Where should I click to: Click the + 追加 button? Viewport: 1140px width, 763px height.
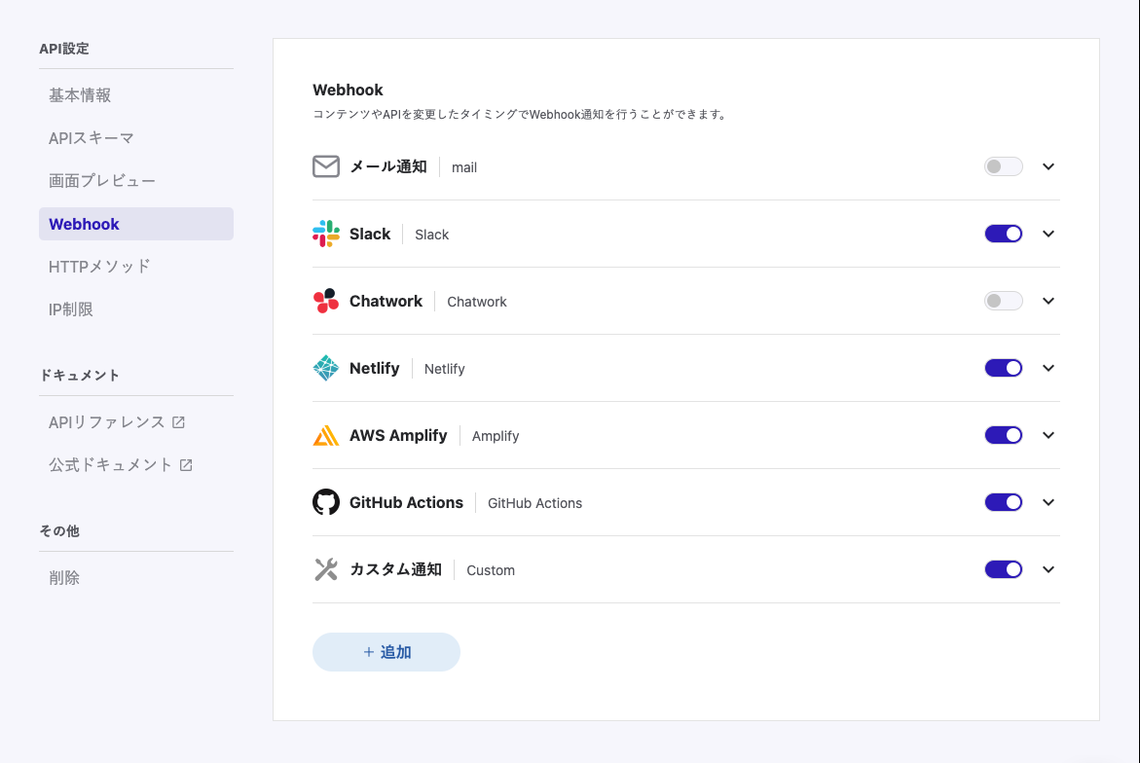click(x=386, y=652)
